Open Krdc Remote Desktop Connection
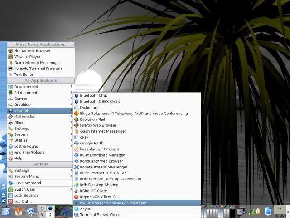The height and width of the screenshot is (218, 290). click(x=137, y=179)
